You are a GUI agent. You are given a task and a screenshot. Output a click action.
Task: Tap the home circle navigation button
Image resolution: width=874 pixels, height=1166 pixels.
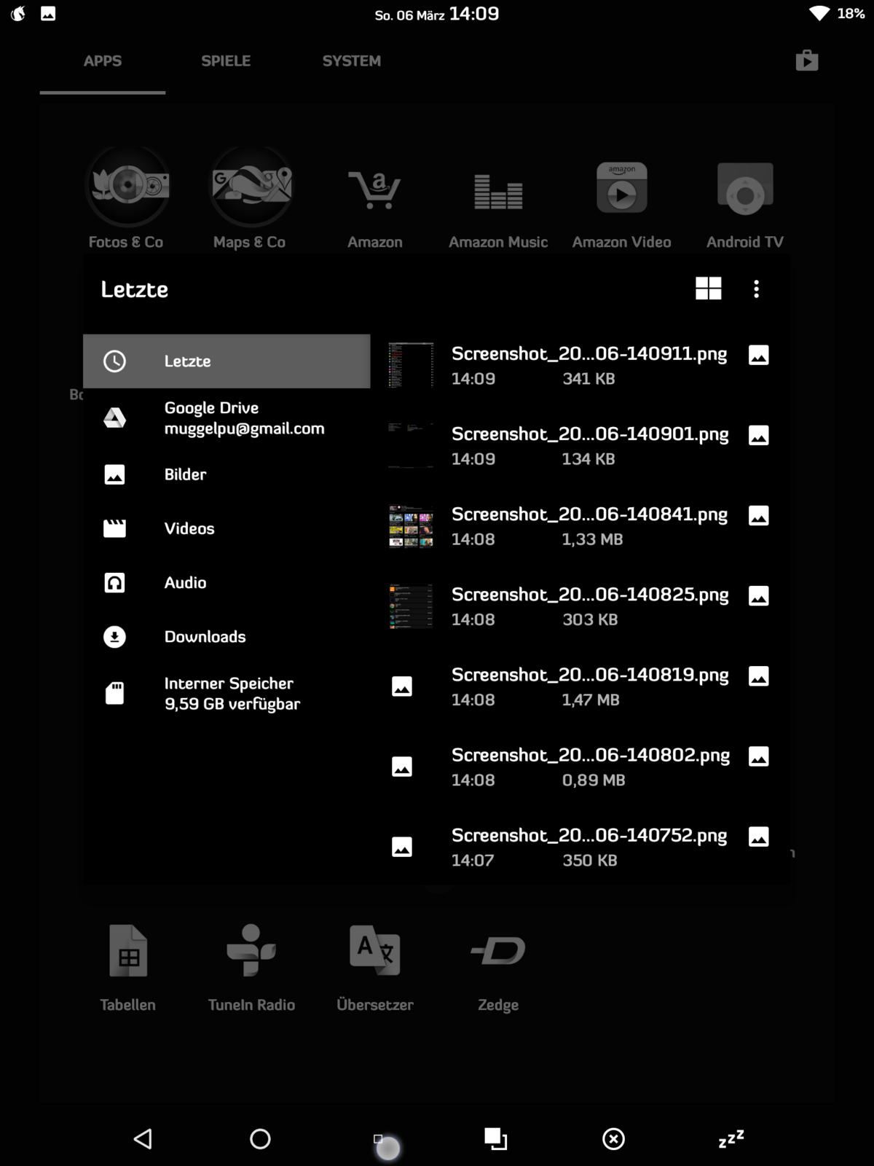coord(260,1138)
